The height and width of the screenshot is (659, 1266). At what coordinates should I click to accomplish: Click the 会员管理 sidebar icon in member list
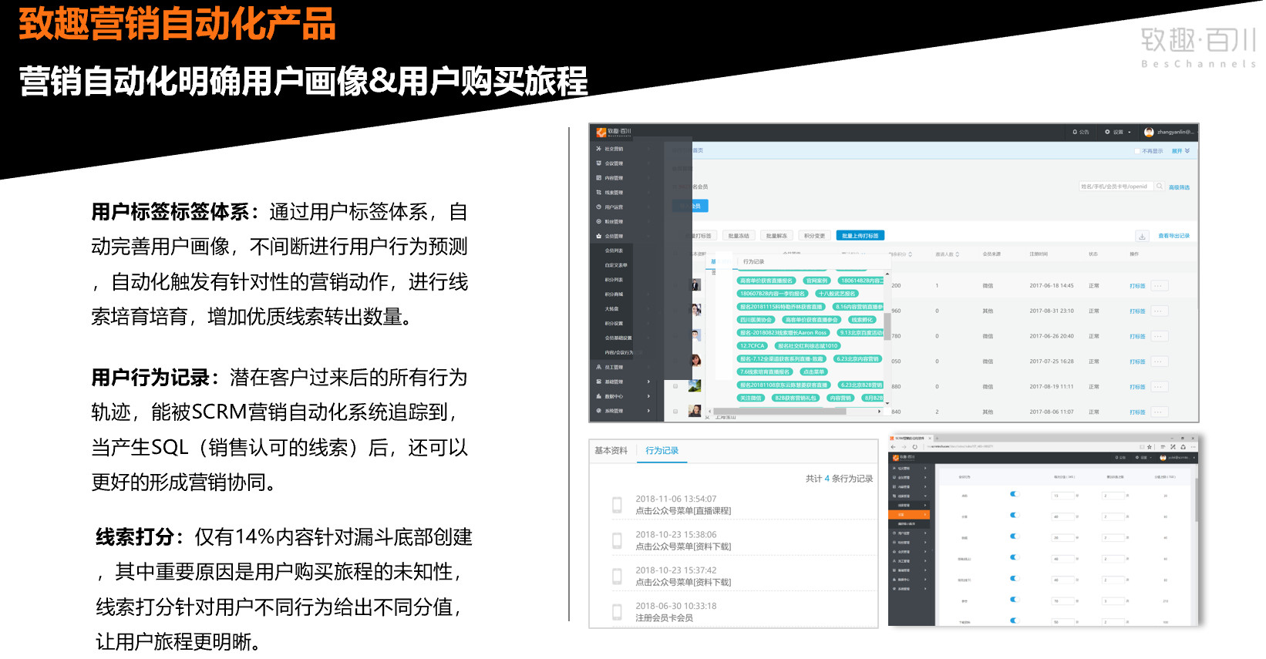click(598, 237)
